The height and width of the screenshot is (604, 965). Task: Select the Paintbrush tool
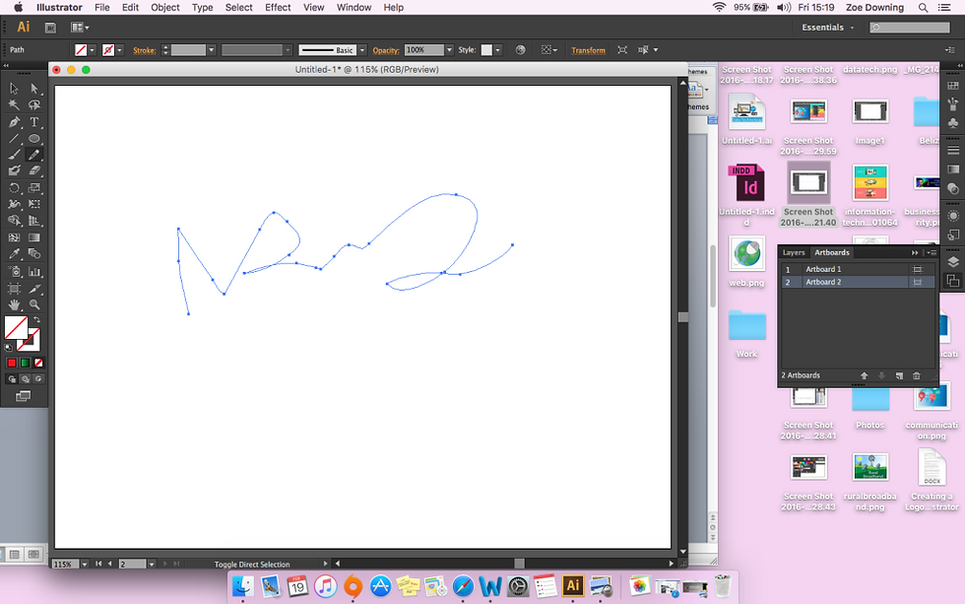click(x=14, y=155)
